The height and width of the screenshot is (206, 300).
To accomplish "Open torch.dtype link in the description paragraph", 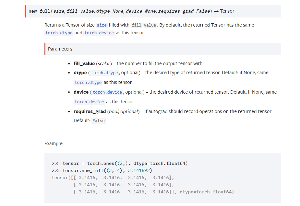I will [59, 33].
